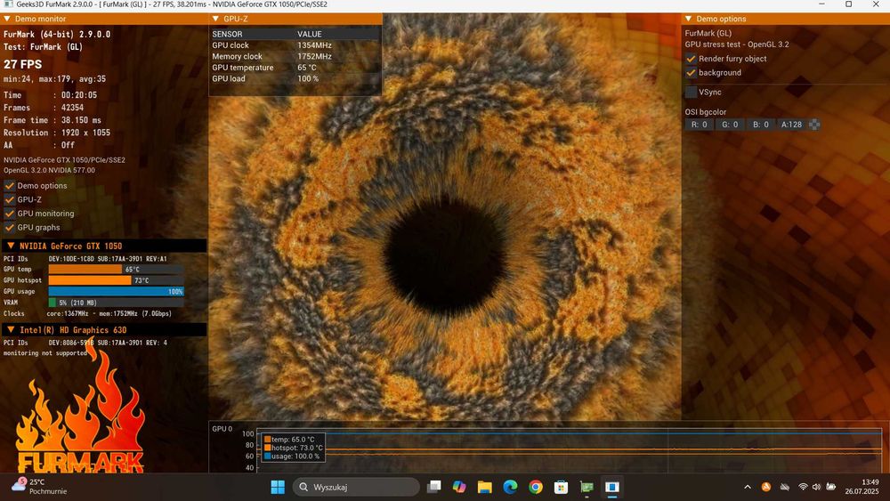Click the Frames 42354 line

(x=44, y=108)
